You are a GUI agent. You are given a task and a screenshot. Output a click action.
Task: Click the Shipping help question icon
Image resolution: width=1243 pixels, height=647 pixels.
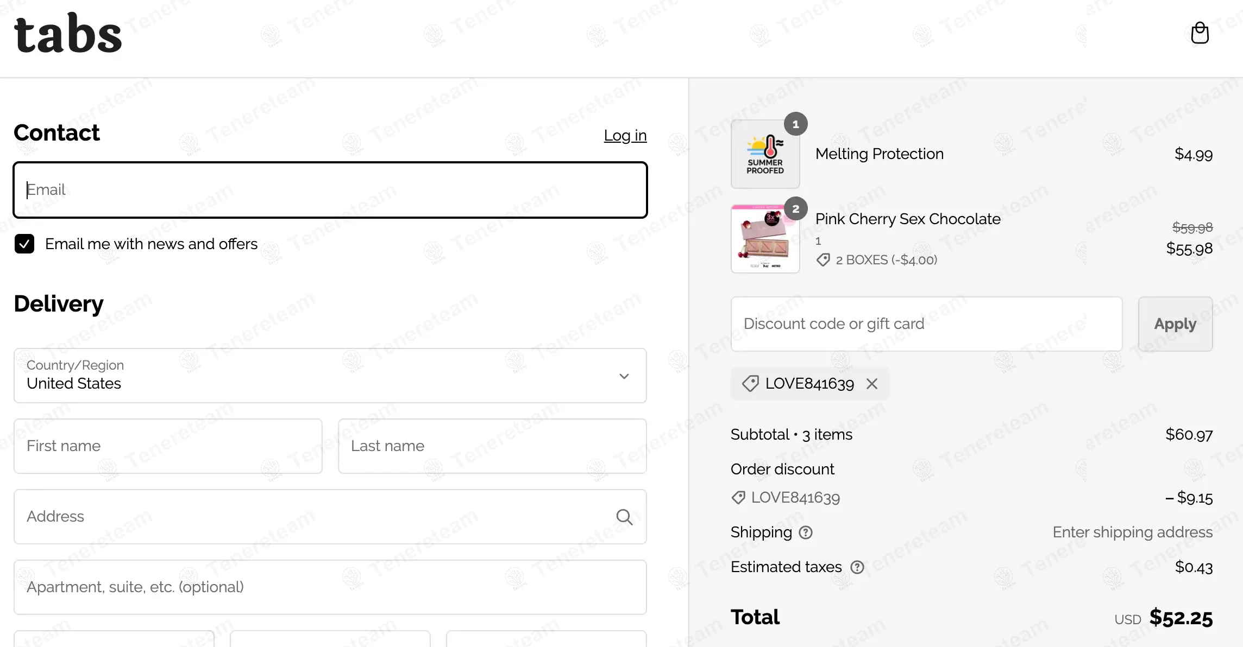806,532
